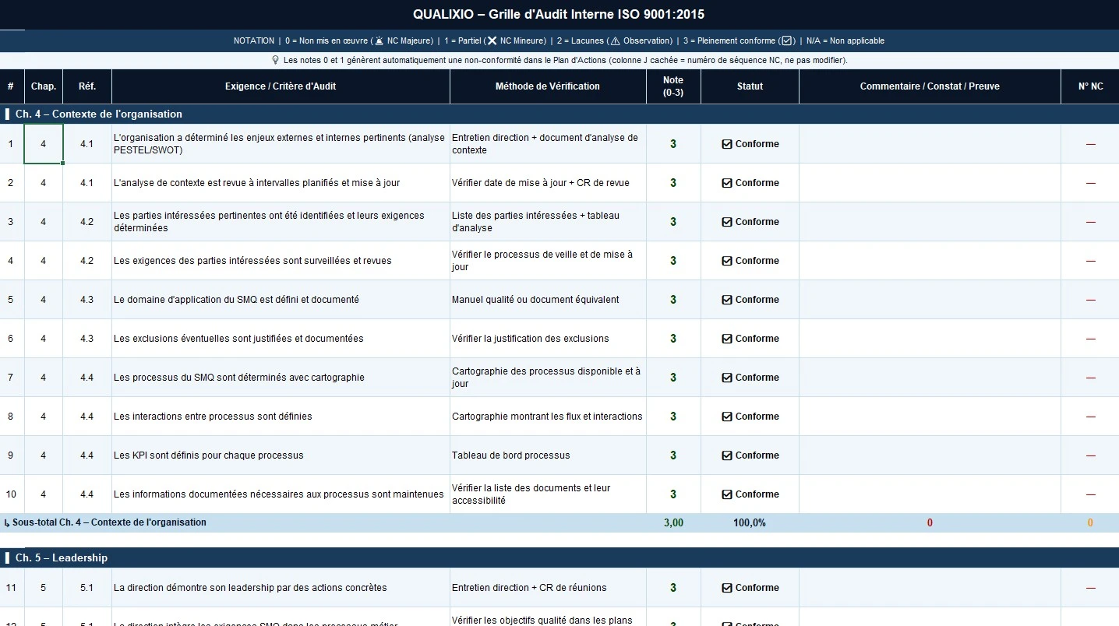This screenshot has height=626, width=1119.
Task: Select method 'Tableau de bord processus'
Action: (x=548, y=455)
